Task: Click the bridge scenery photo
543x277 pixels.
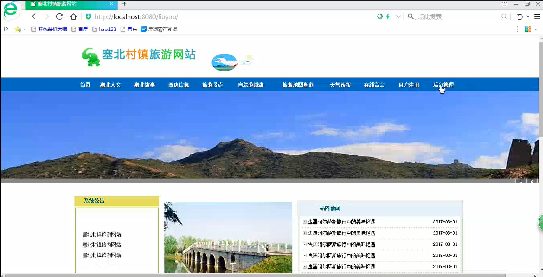Action: click(x=228, y=237)
